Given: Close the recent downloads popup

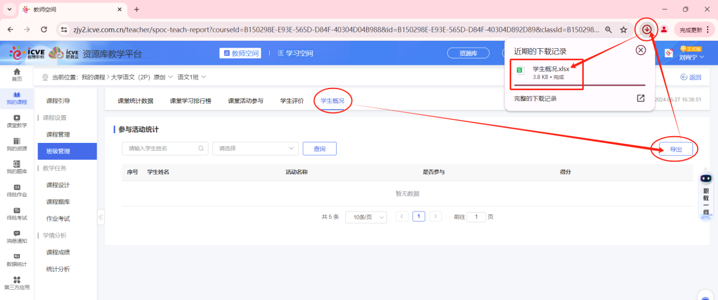Looking at the screenshot, I should coord(640,50).
